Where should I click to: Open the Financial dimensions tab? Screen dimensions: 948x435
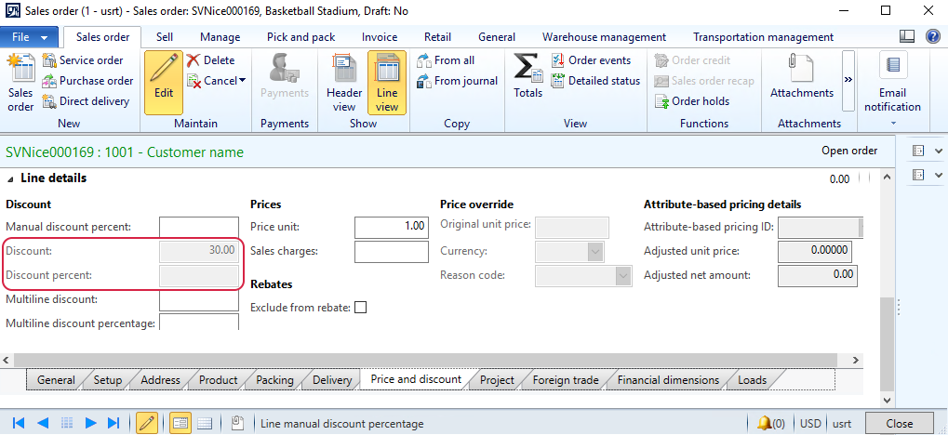(668, 380)
